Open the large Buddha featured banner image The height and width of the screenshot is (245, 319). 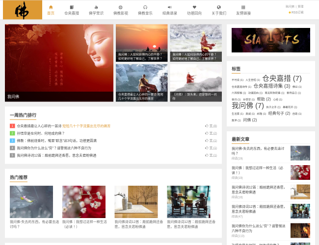59,63
